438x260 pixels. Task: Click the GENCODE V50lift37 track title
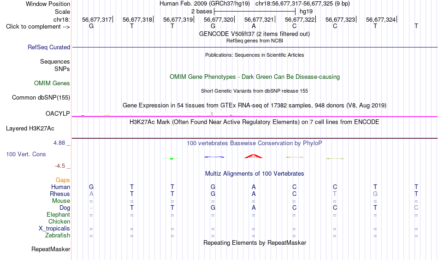coord(255,34)
